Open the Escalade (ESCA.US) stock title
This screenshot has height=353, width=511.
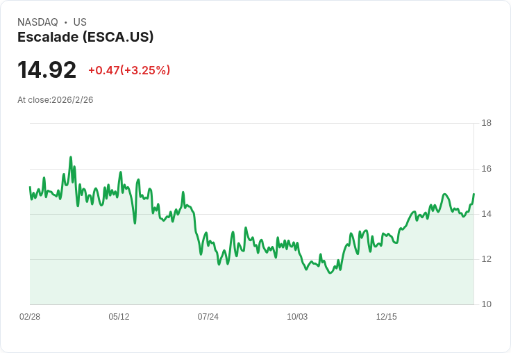pos(85,38)
